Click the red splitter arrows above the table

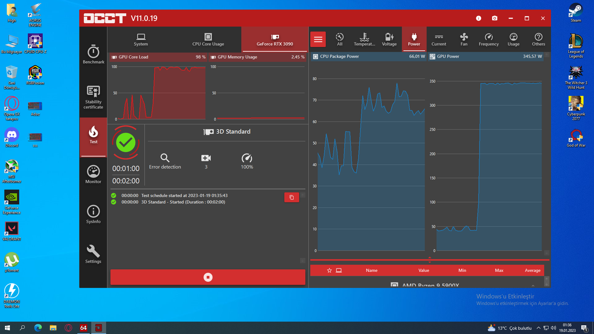[x=429, y=260]
